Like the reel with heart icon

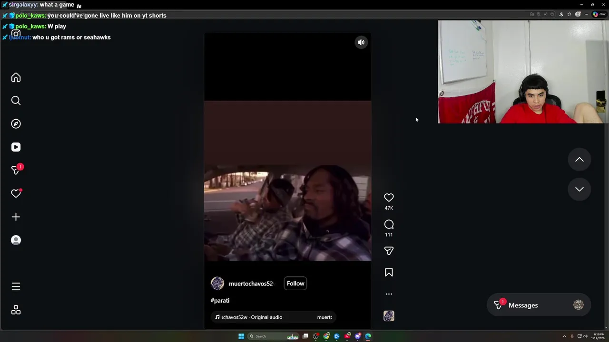tap(389, 198)
